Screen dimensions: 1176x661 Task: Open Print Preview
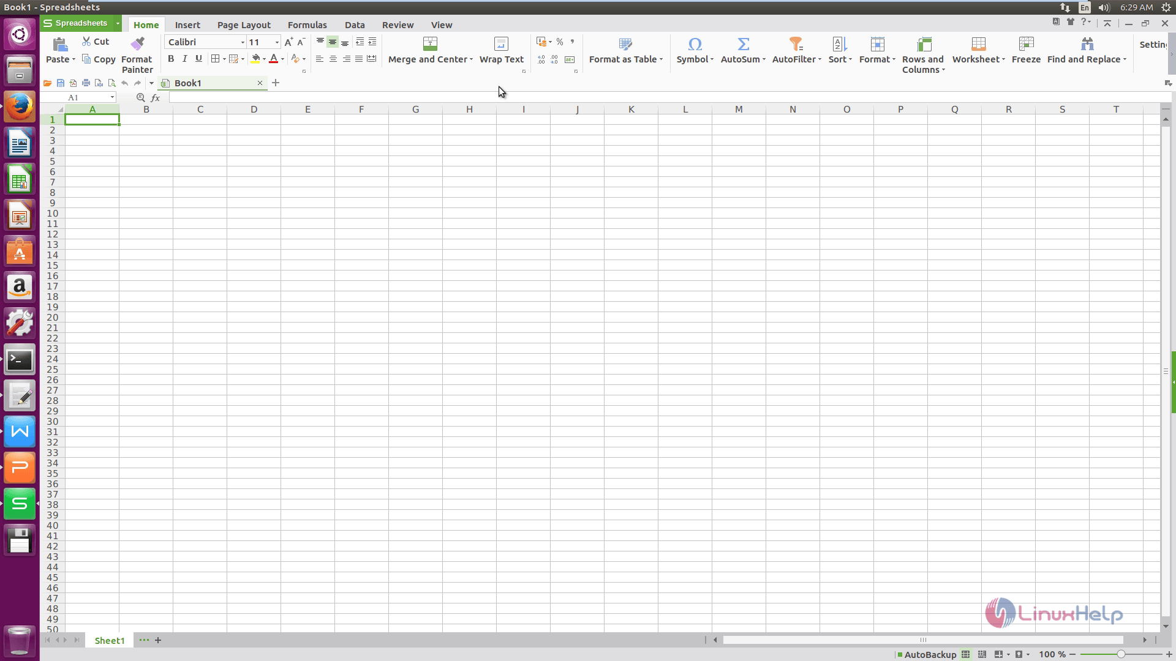coord(112,83)
